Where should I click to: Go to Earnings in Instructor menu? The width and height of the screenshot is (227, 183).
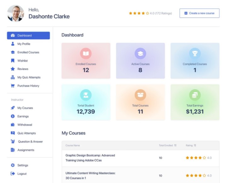[x=23, y=117]
